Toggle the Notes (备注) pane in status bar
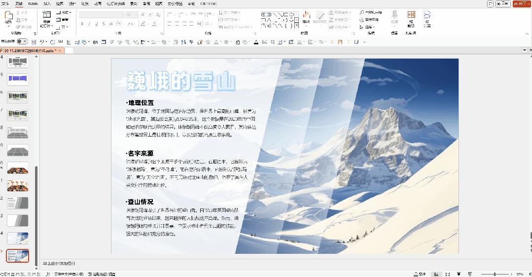Screen dimensions: 532x277 click(420, 274)
